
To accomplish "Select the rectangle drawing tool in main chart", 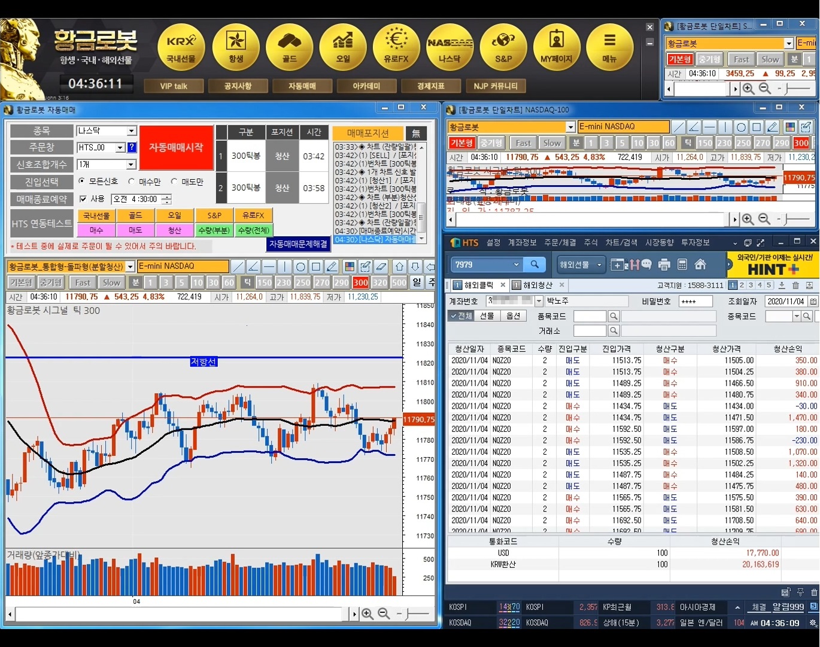I will coord(316,267).
